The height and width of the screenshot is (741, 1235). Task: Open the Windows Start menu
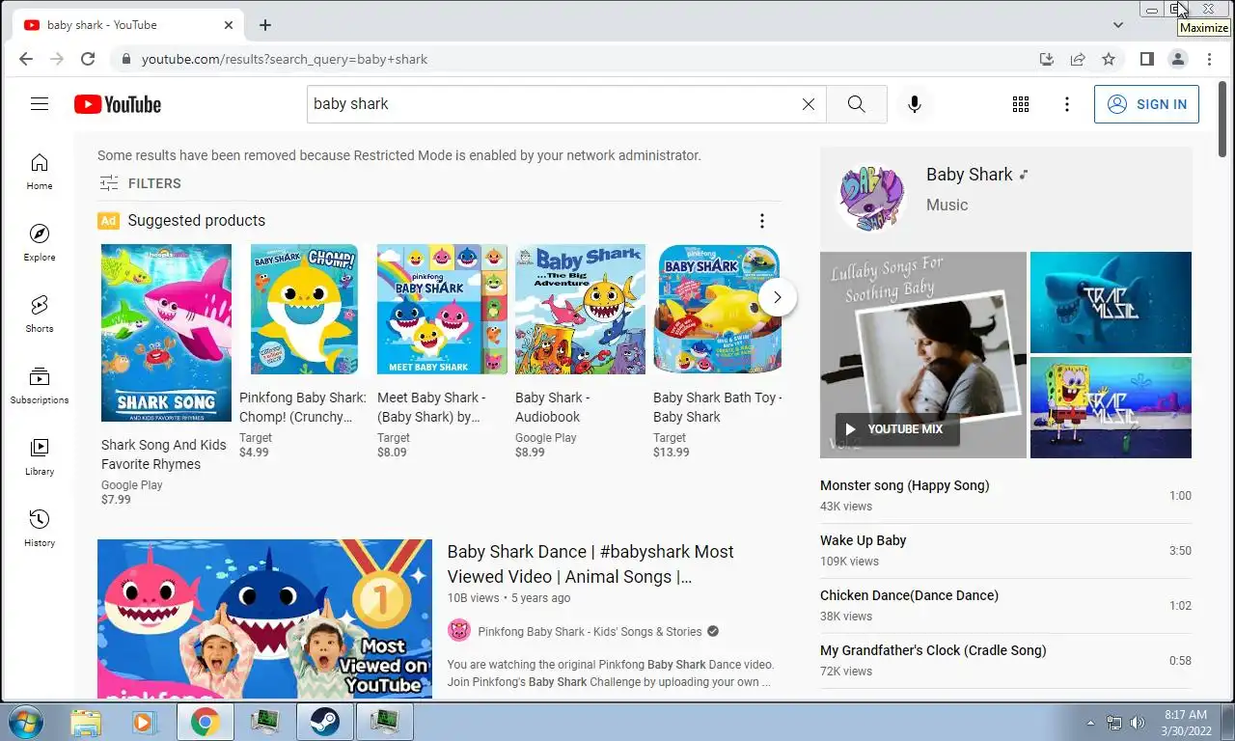coord(26,722)
